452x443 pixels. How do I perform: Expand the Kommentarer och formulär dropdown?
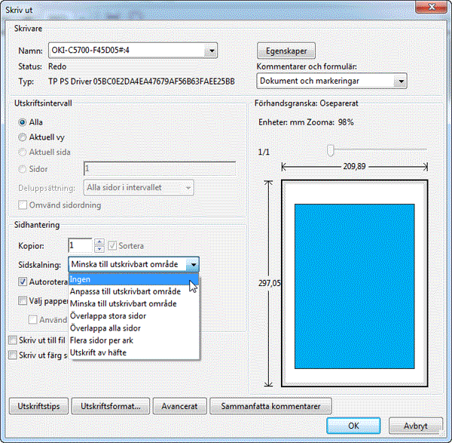pyautogui.click(x=401, y=81)
